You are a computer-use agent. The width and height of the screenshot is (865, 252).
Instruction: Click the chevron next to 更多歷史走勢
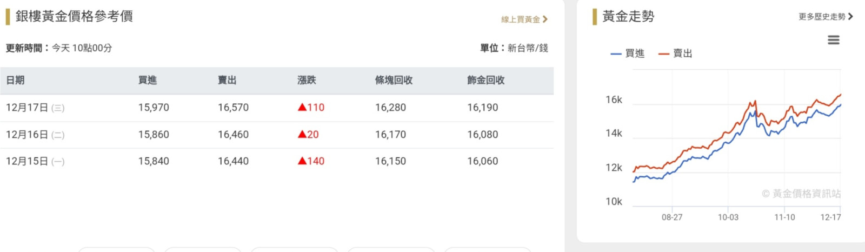click(x=850, y=17)
